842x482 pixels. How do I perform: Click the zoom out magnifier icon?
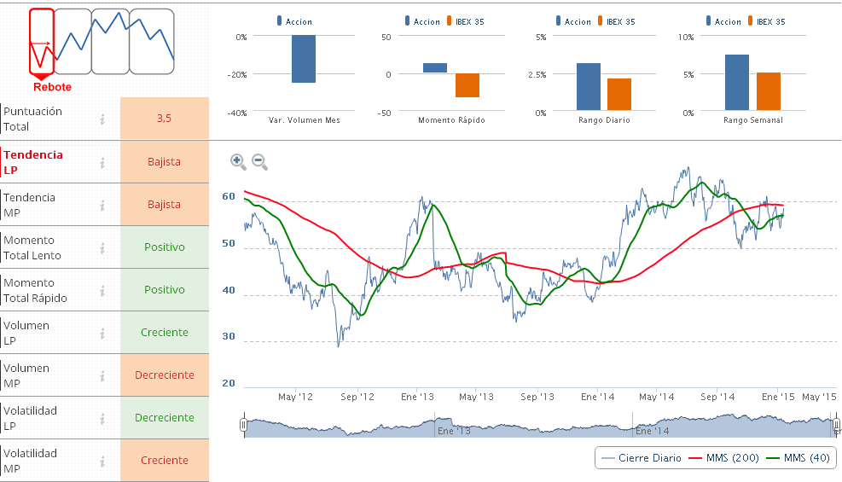pyautogui.click(x=259, y=161)
